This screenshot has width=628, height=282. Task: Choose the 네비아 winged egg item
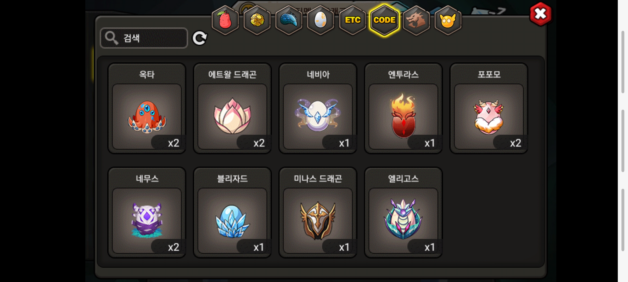318,108
